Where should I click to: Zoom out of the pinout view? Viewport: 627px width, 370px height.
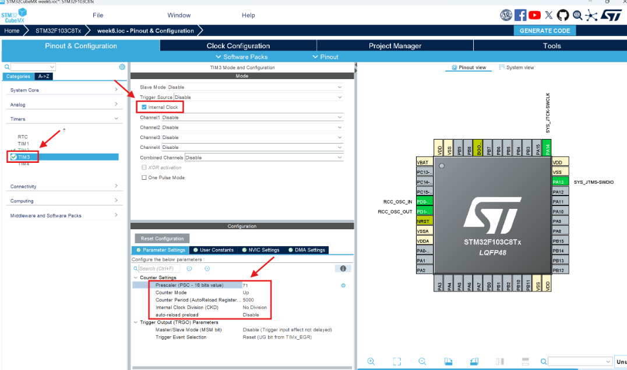pos(422,361)
